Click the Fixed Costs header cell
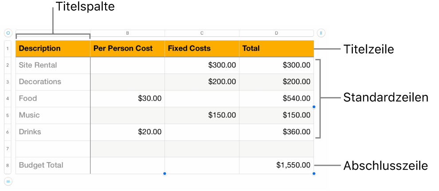This screenshot has width=439, height=191. [202, 48]
